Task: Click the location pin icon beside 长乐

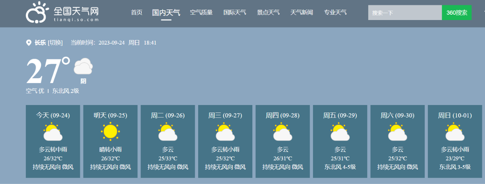Action: (x=28, y=43)
